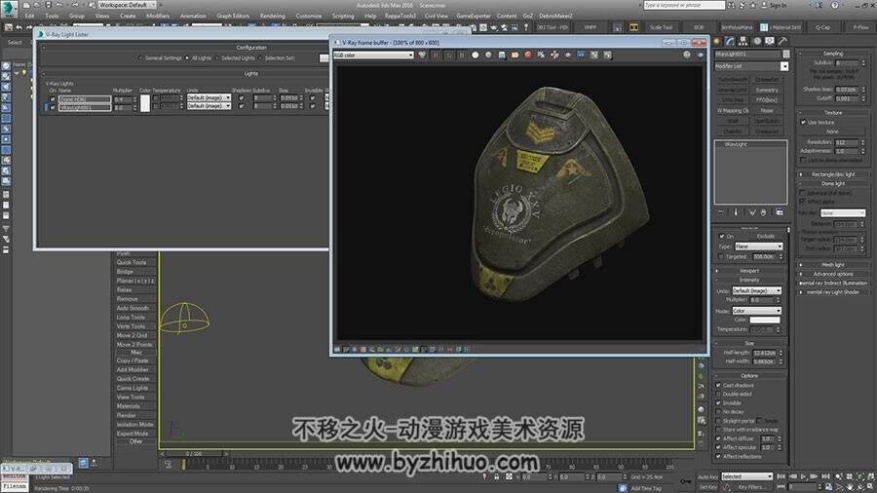Viewport: 877px width, 493px height.
Task: Enable Double-sided option
Action: point(719,394)
